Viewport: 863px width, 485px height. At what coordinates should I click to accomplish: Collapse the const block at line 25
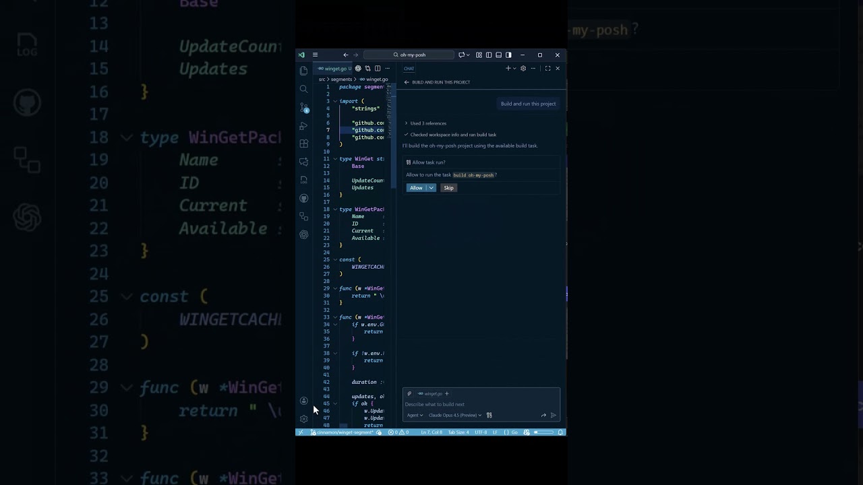pos(335,259)
